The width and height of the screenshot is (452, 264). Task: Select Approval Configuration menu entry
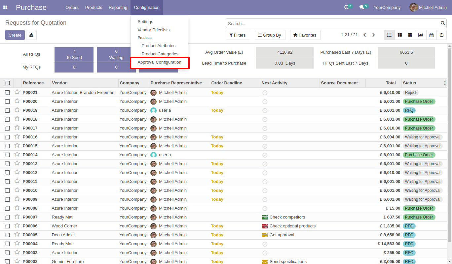(x=160, y=62)
